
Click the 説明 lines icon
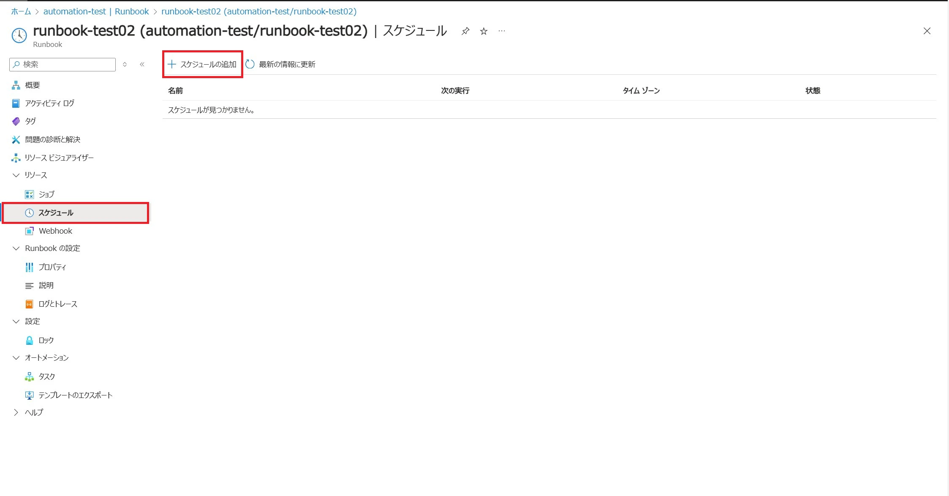pos(29,286)
